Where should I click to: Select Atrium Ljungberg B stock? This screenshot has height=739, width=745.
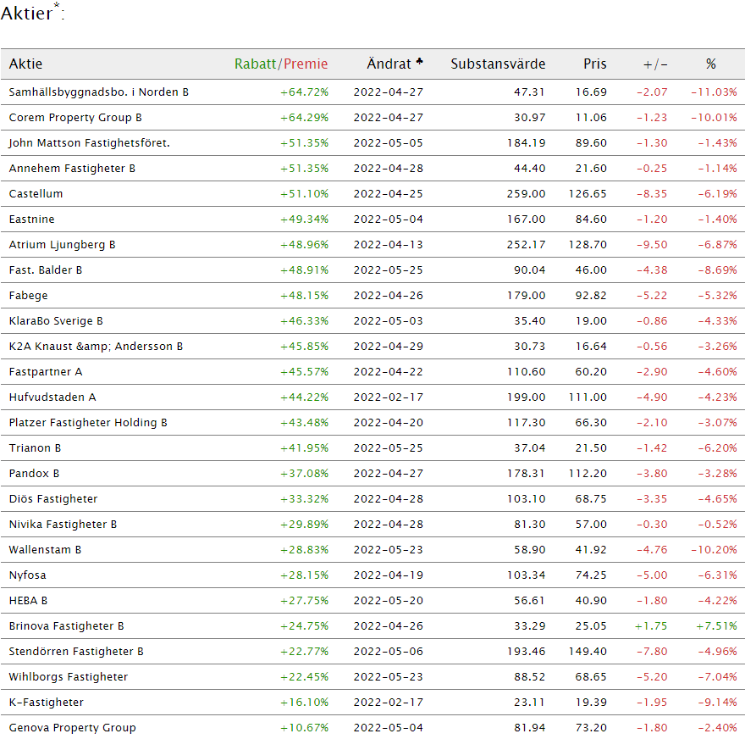coord(63,245)
